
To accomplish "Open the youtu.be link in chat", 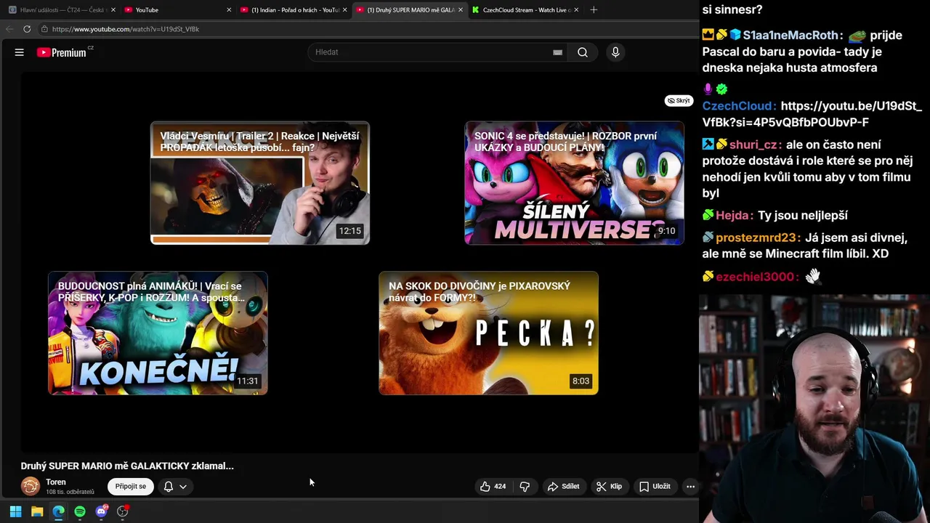I will pos(812,114).
